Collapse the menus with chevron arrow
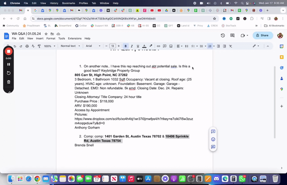287x185 pixels. (x=268, y=46)
